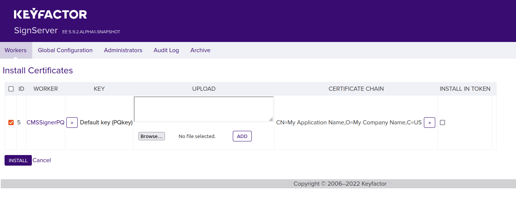Select the Archive tab

(x=200, y=50)
